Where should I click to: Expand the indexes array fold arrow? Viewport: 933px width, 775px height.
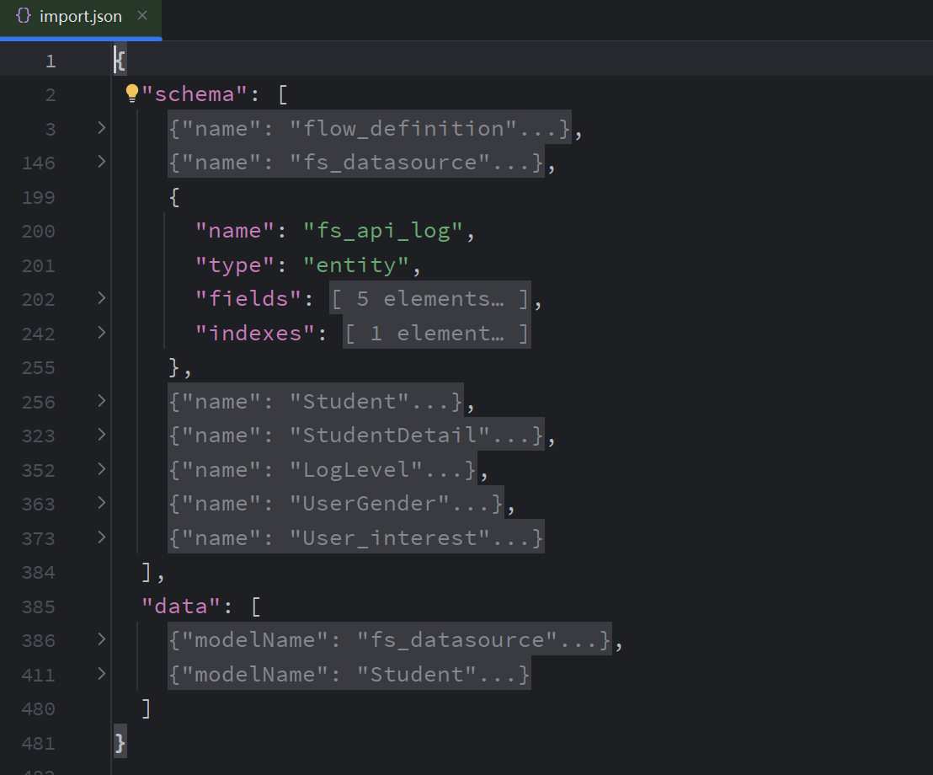(x=101, y=333)
